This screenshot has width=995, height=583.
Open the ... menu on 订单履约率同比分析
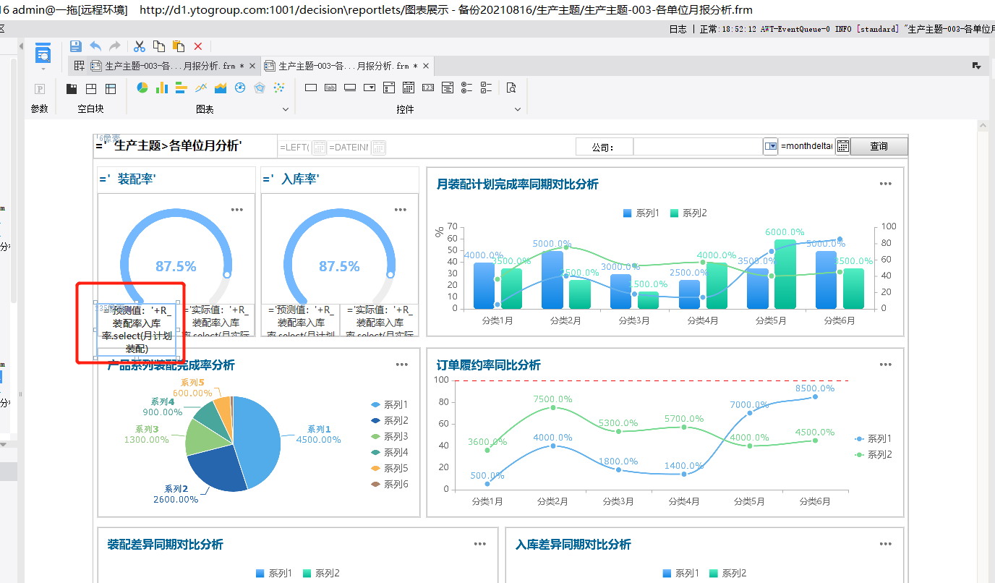tap(886, 365)
